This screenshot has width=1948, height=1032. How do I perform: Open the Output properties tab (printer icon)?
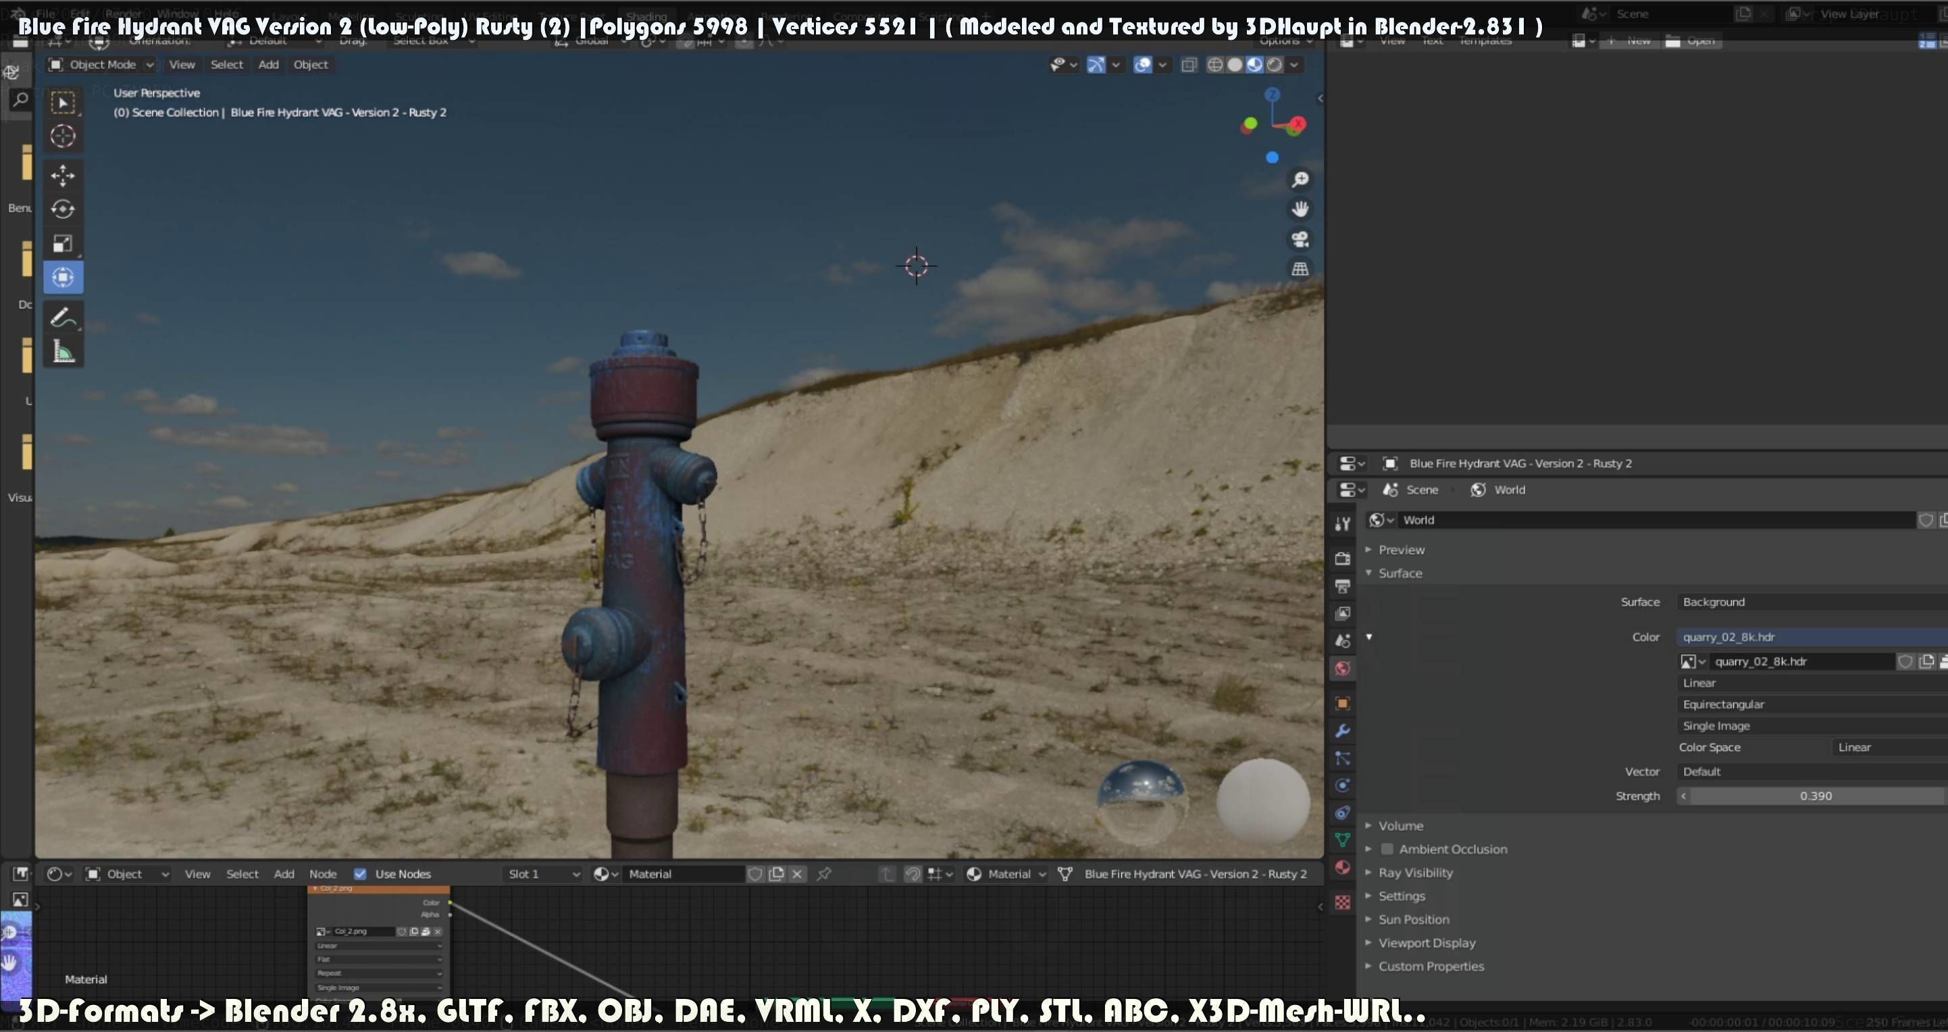tap(1342, 586)
